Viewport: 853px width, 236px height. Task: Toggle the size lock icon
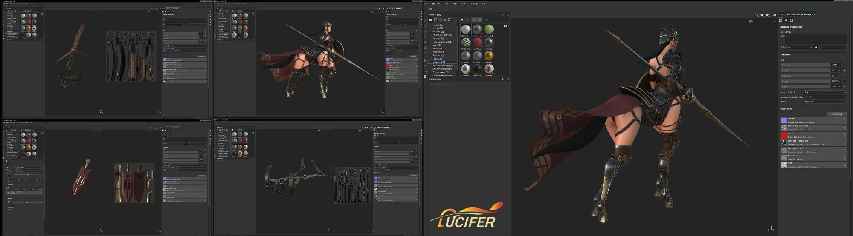(x=816, y=47)
